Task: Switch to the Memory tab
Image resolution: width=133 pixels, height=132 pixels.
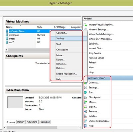Action: coord(21,122)
